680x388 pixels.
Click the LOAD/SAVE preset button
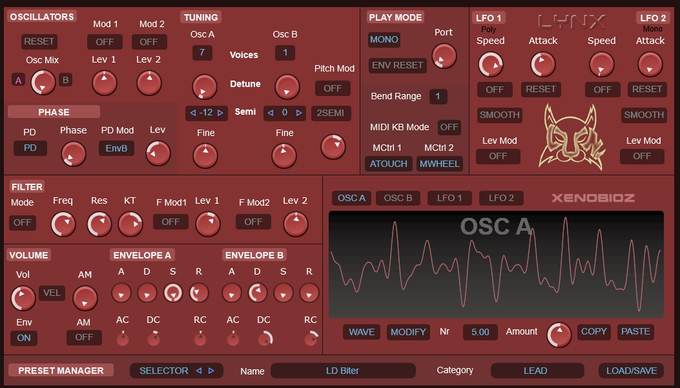pos(632,371)
